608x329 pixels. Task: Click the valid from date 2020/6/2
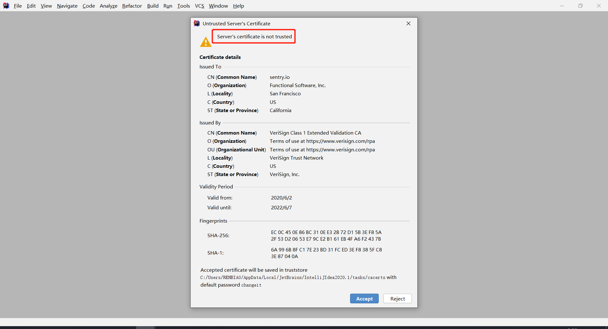(x=282, y=198)
